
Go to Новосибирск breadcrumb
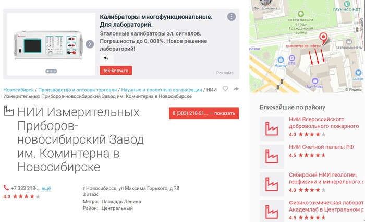coord(18,90)
